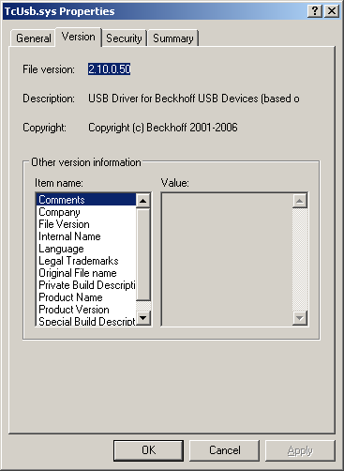344x471 pixels.
Task: Open the General tab
Action: [33, 38]
